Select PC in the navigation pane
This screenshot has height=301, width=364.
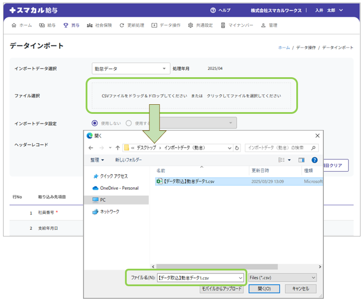pyautogui.click(x=103, y=200)
